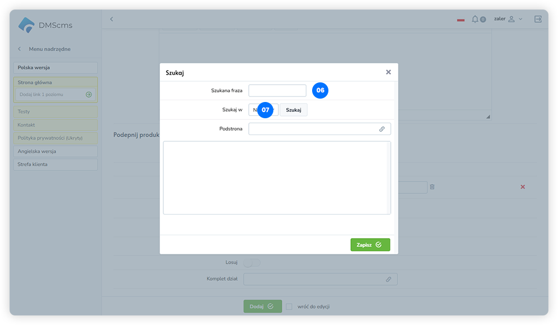Viewport: 558px width, 325px height.
Task: Click the trash icon beside product field
Action: (432, 187)
